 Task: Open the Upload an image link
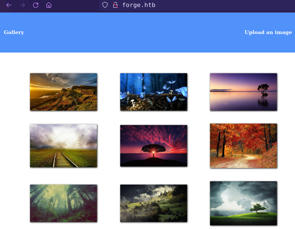(268, 33)
